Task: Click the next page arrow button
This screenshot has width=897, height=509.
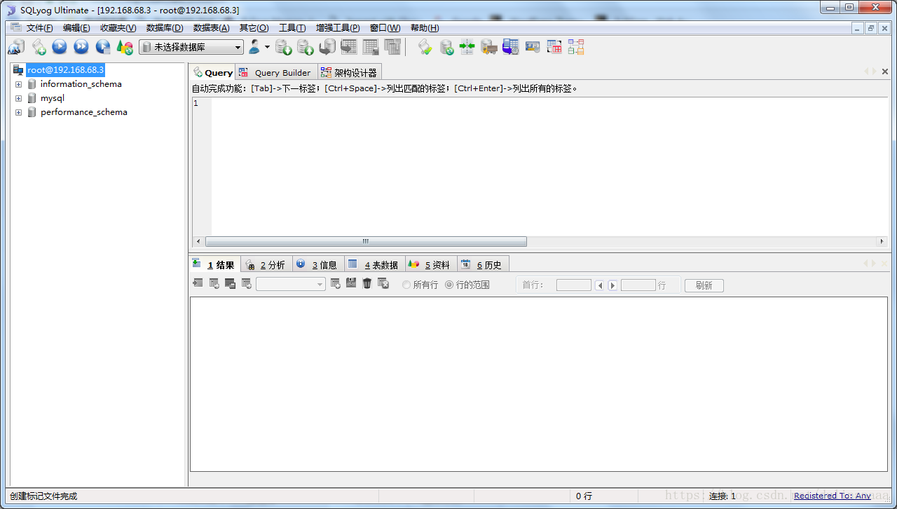Action: (612, 285)
